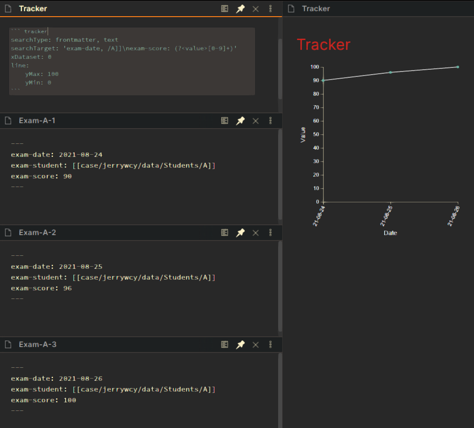The width and height of the screenshot is (474, 428).
Task: Click the 50 tick on Value axis
Action: coord(316,134)
